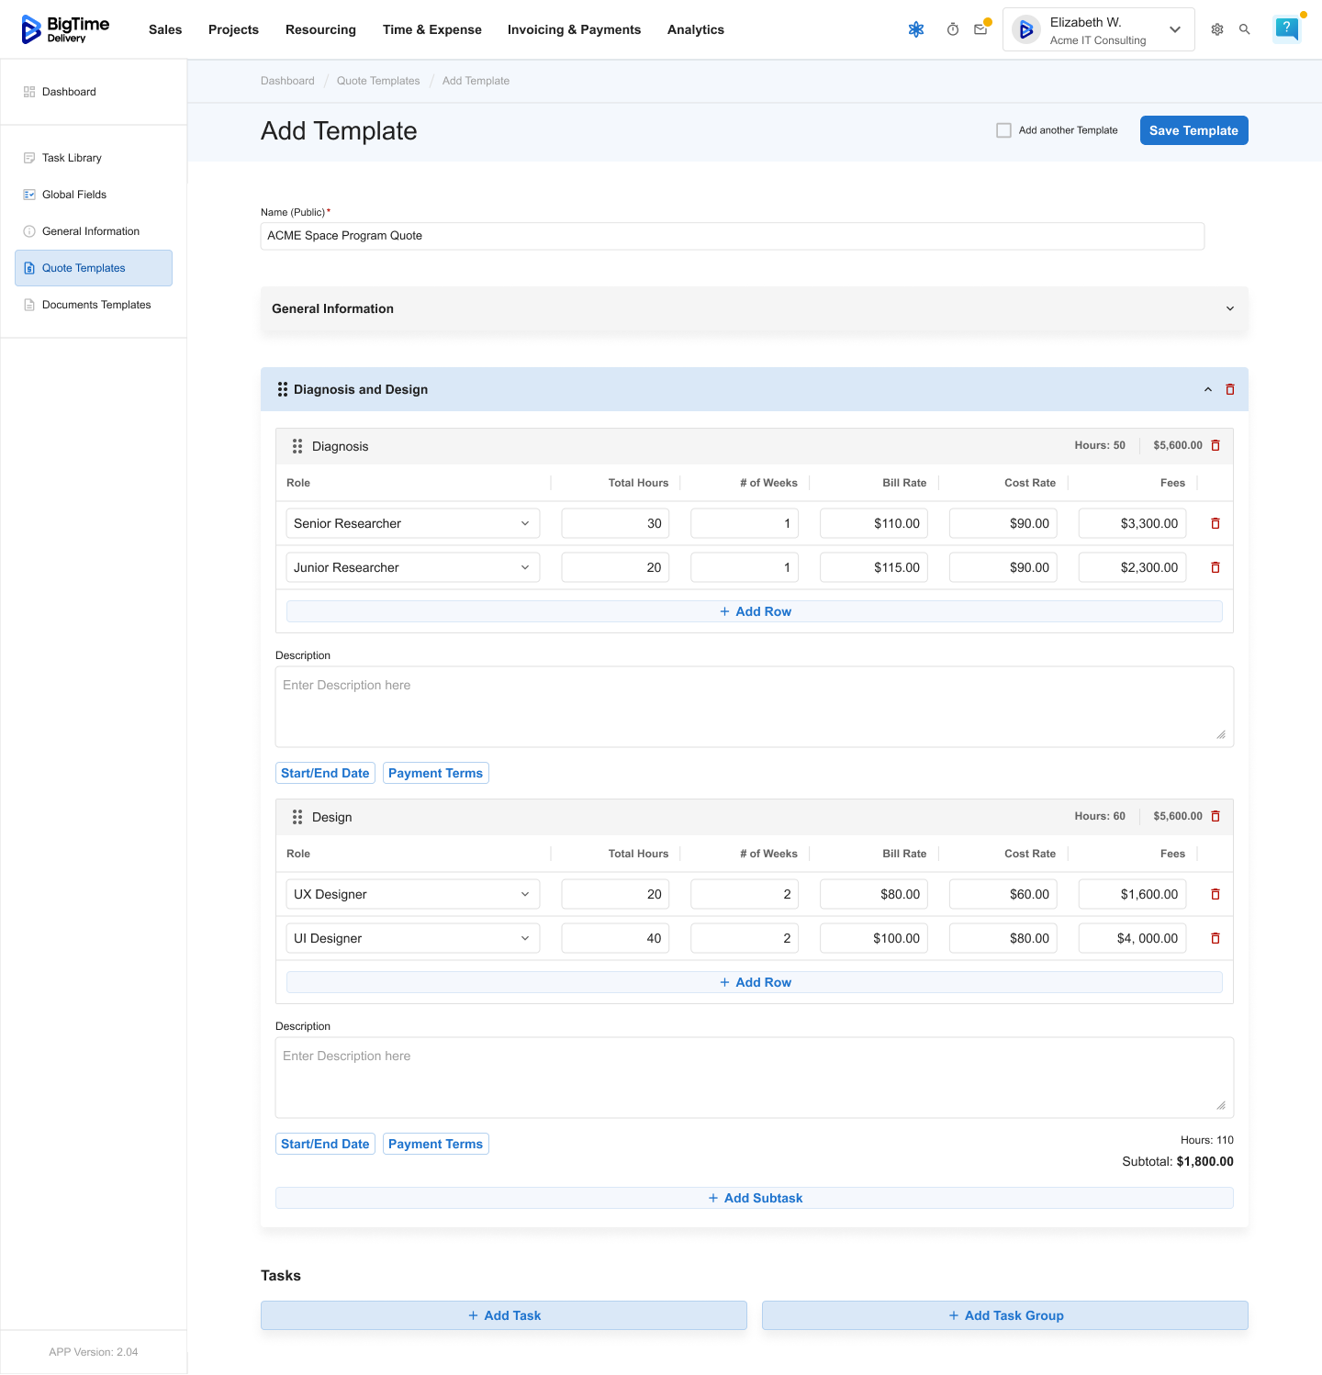Open the mail notifications icon
This screenshot has height=1375, width=1322.
(980, 29)
